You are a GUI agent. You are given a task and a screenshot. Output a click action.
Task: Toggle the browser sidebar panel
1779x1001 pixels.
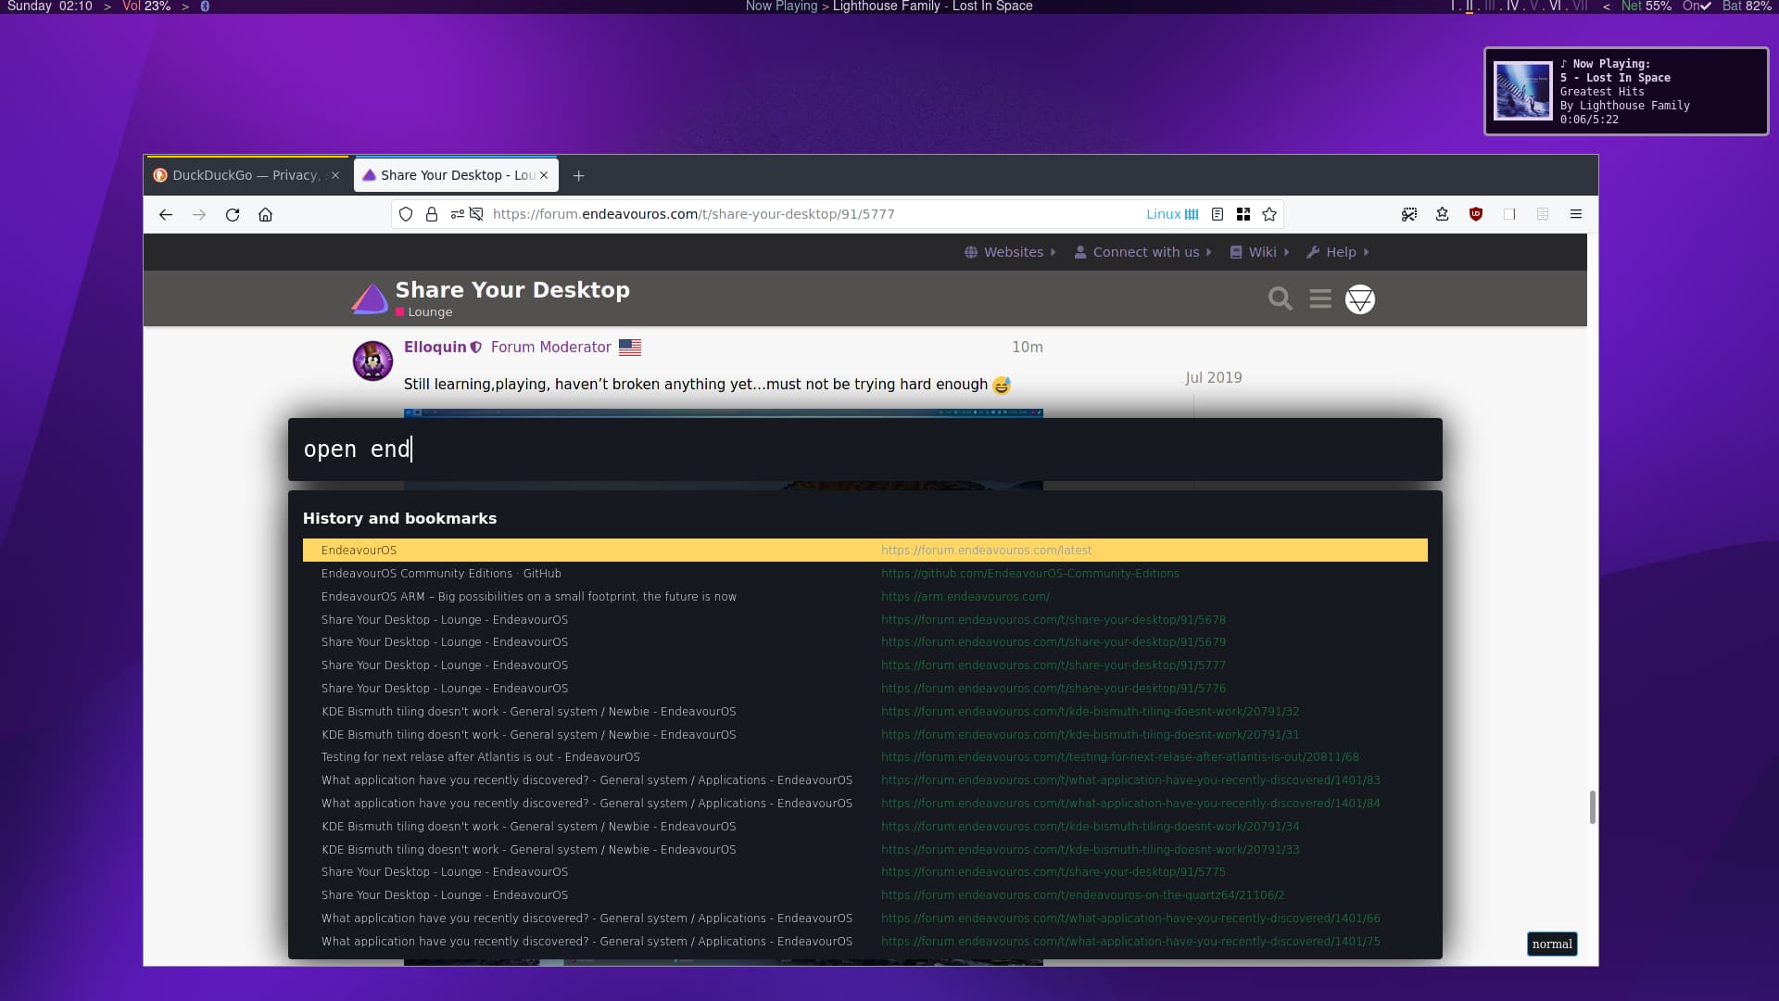1510,214
